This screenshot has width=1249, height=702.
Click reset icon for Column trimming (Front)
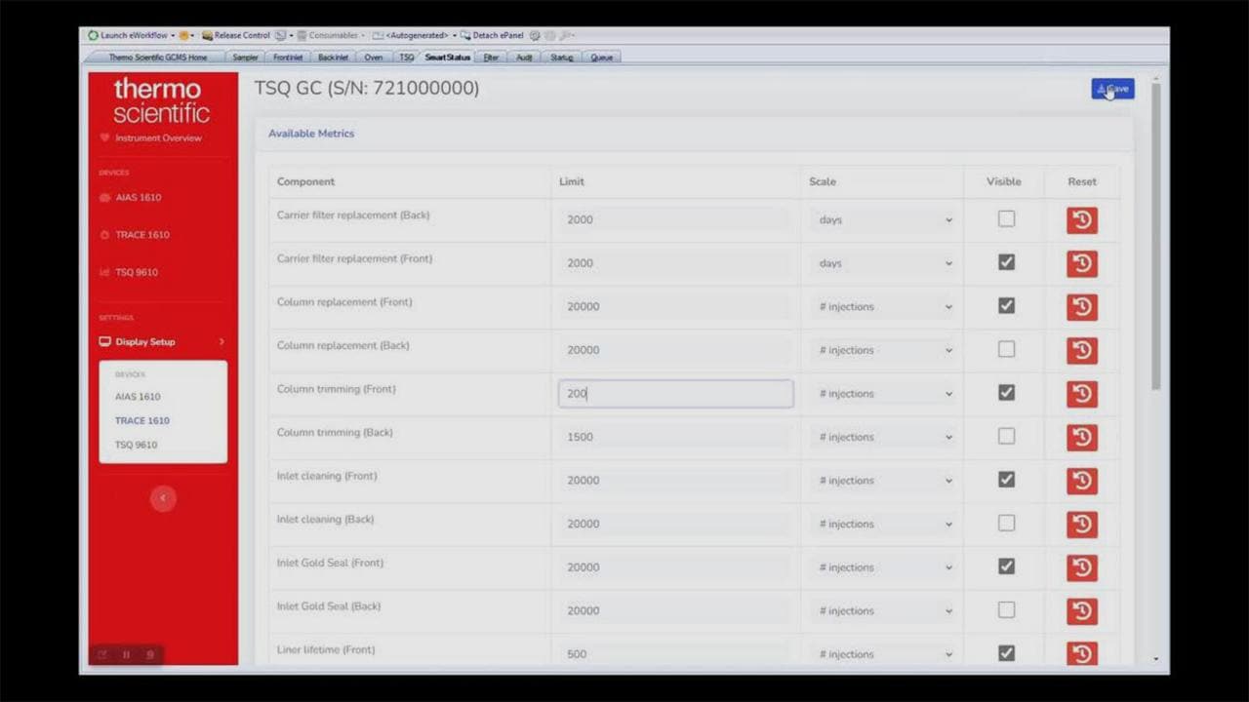pyautogui.click(x=1081, y=394)
